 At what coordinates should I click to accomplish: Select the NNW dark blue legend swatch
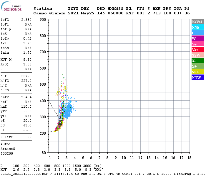198,77
